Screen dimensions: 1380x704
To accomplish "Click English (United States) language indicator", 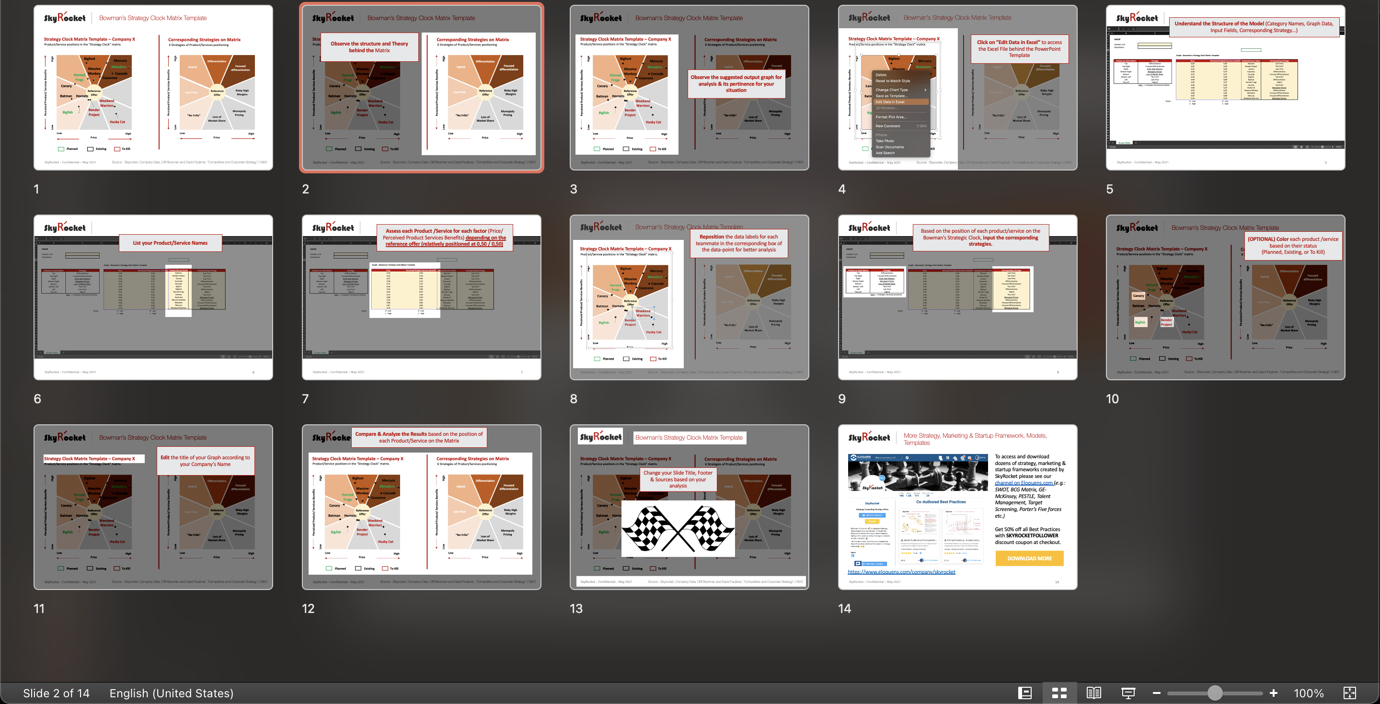I will [x=172, y=693].
